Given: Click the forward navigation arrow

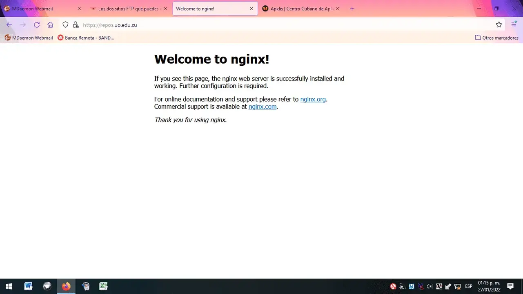Looking at the screenshot, I should pyautogui.click(x=23, y=25).
